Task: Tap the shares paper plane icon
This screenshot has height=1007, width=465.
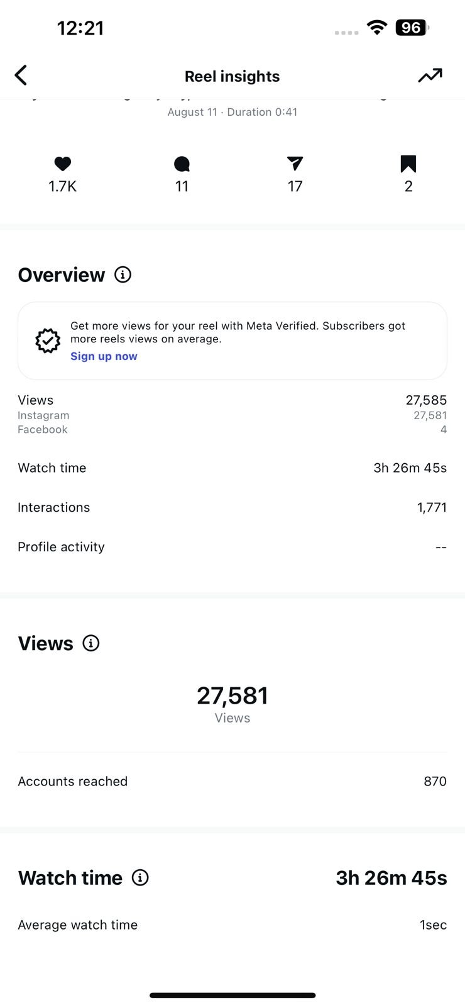Action: point(295,164)
